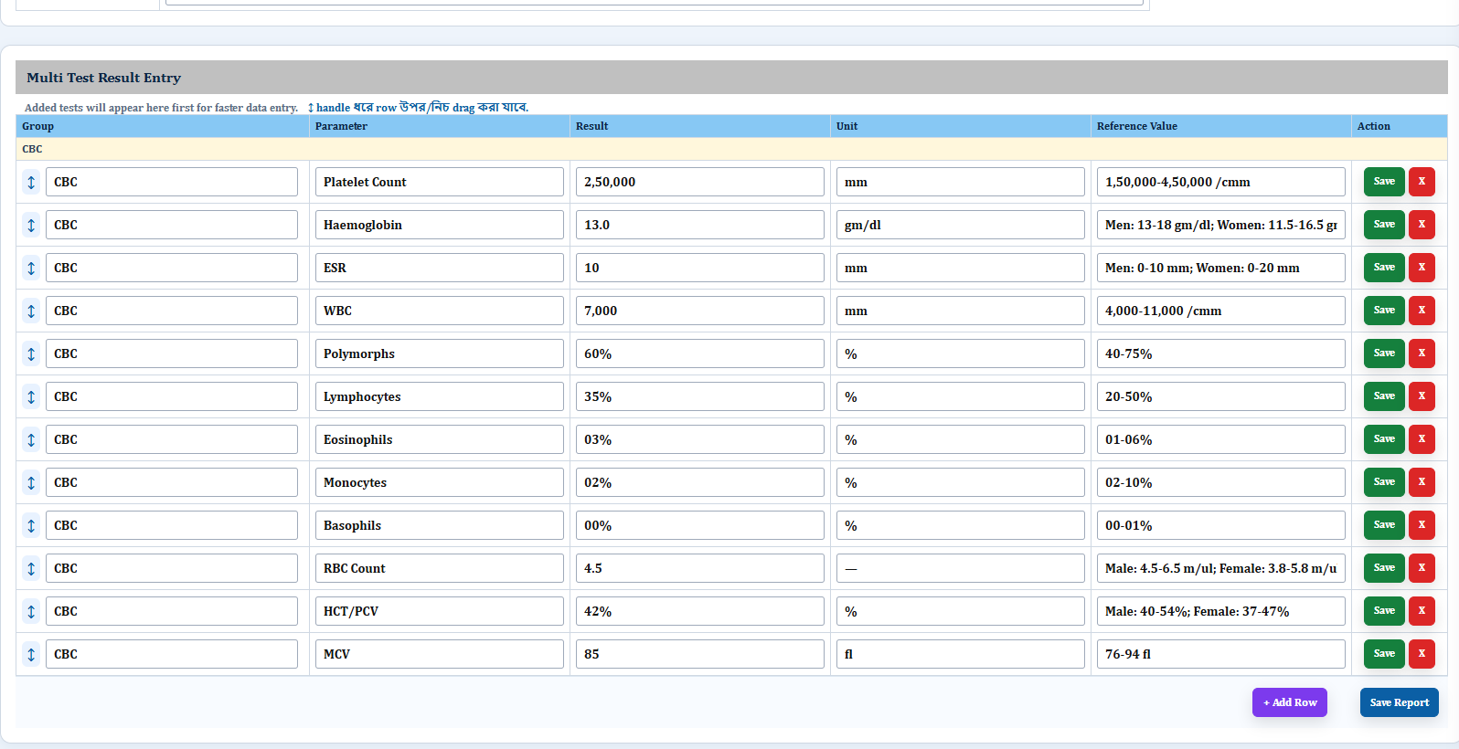Click the drag handle for Polymorphs row
Image resolution: width=1459 pixels, height=749 pixels.
pyautogui.click(x=31, y=353)
